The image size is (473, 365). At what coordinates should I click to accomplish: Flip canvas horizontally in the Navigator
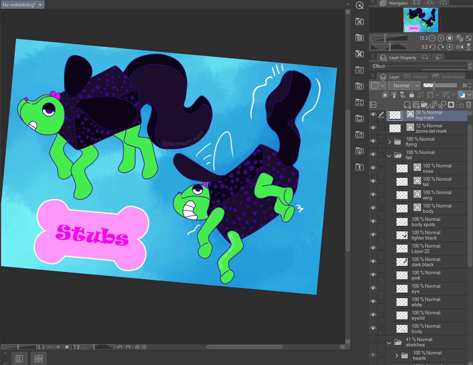pos(460,47)
